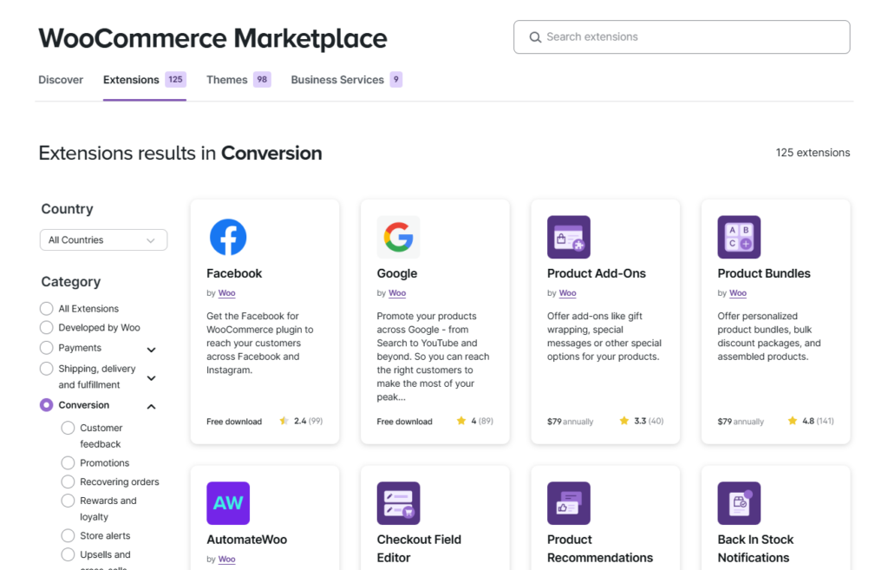The height and width of the screenshot is (570, 888).
Task: Switch to the Discover tab
Action: 61,80
